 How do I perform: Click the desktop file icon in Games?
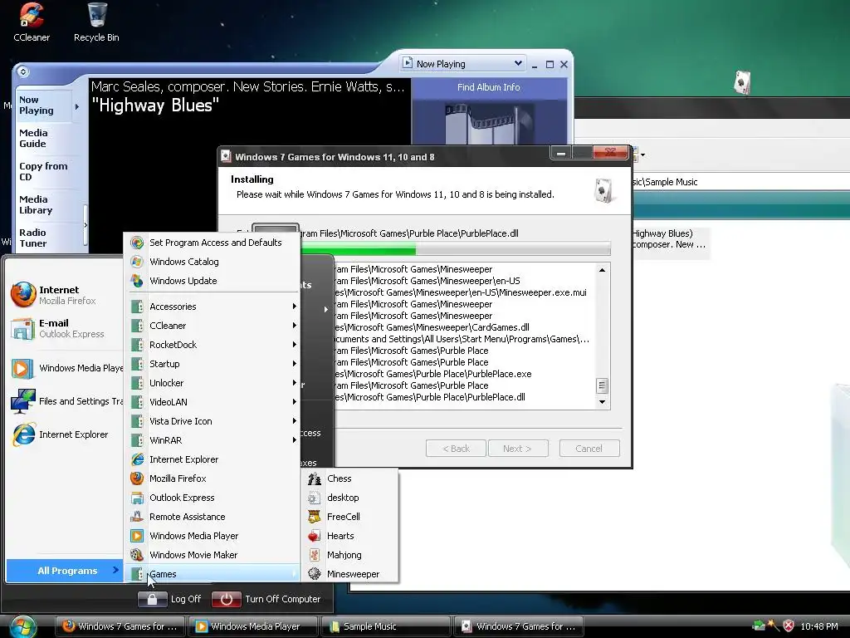coord(315,498)
